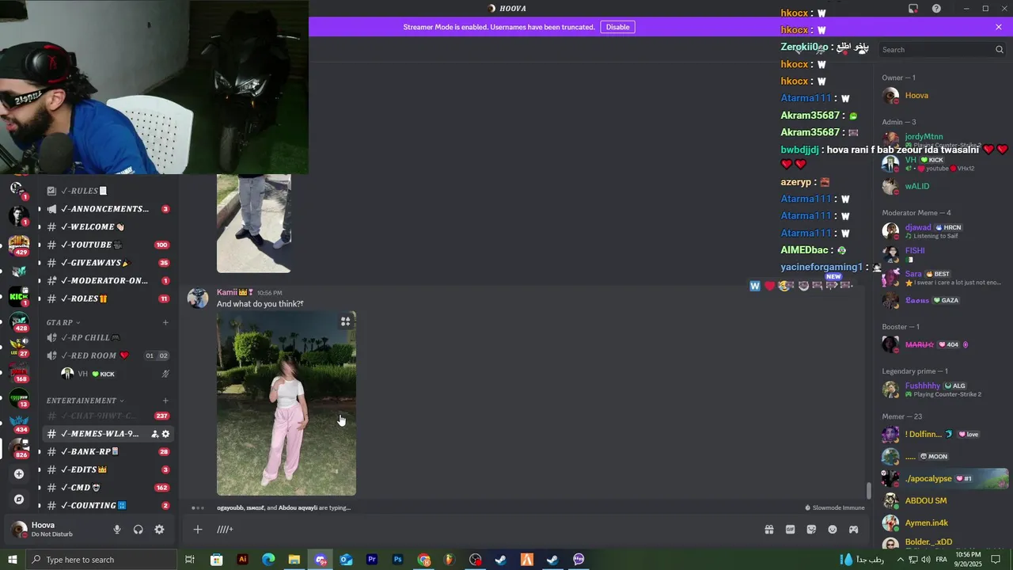Create channel in ENTERTAINEMENT category

click(165, 401)
